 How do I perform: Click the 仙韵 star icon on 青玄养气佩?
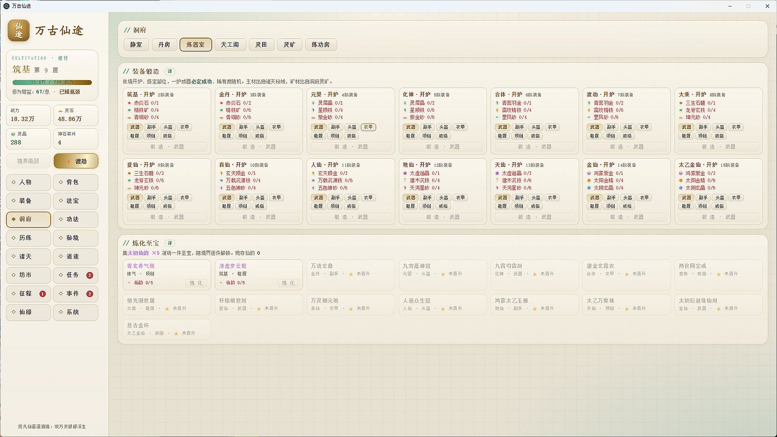pyautogui.click(x=129, y=283)
